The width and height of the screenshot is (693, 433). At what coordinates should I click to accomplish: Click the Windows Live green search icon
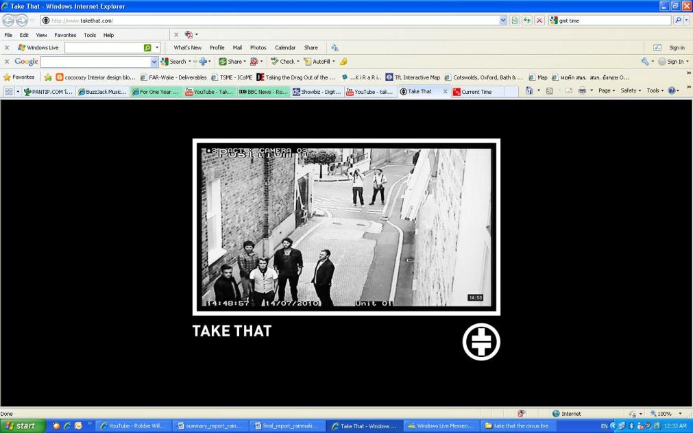pyautogui.click(x=147, y=47)
